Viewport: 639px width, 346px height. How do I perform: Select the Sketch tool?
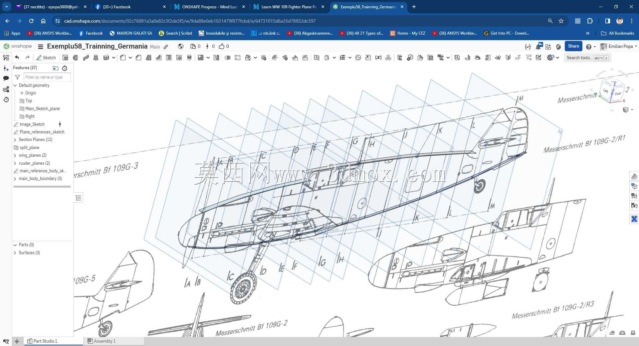pyautogui.click(x=46, y=58)
